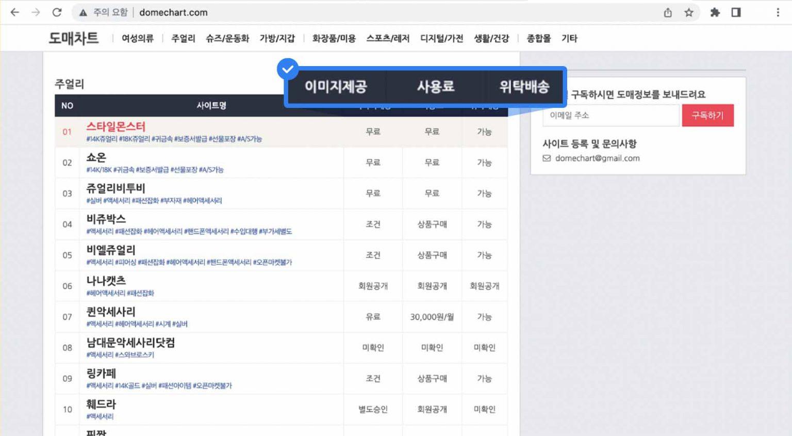
Task: Click the browser forward arrow
Action: point(36,12)
